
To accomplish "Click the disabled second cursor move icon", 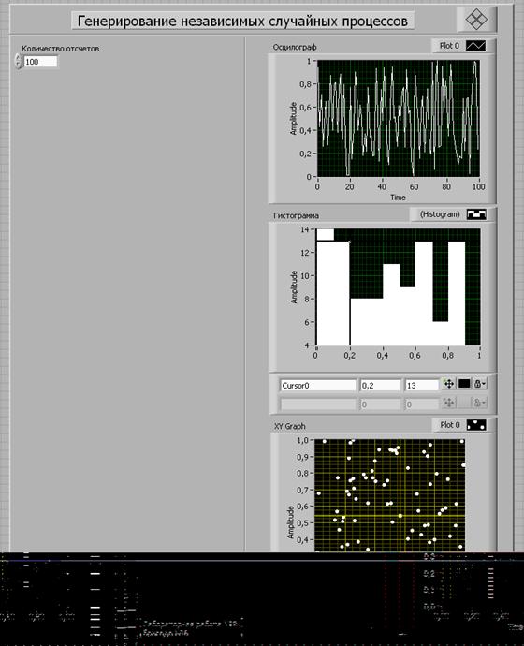I will 448,403.
